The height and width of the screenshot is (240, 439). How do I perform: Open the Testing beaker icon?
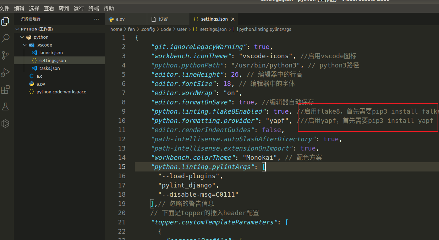5,107
